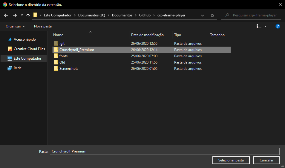Sort by 'Data de modificação' column header

pos(147,35)
